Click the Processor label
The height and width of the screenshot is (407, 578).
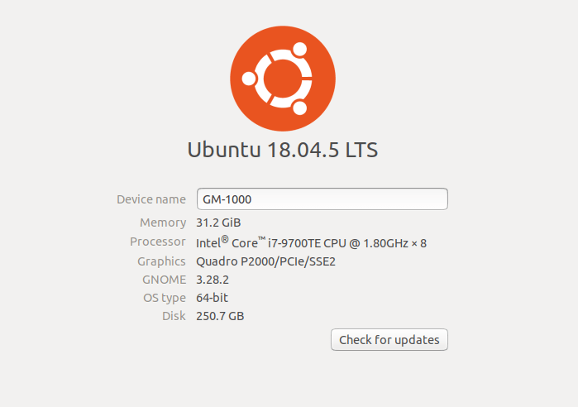click(157, 242)
